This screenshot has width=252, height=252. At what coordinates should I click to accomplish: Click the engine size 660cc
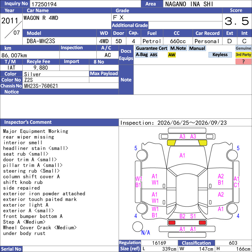[x=178, y=41]
